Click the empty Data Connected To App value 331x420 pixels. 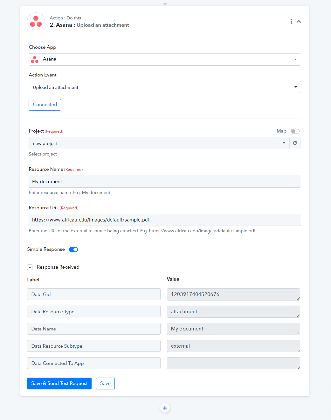coord(233,363)
